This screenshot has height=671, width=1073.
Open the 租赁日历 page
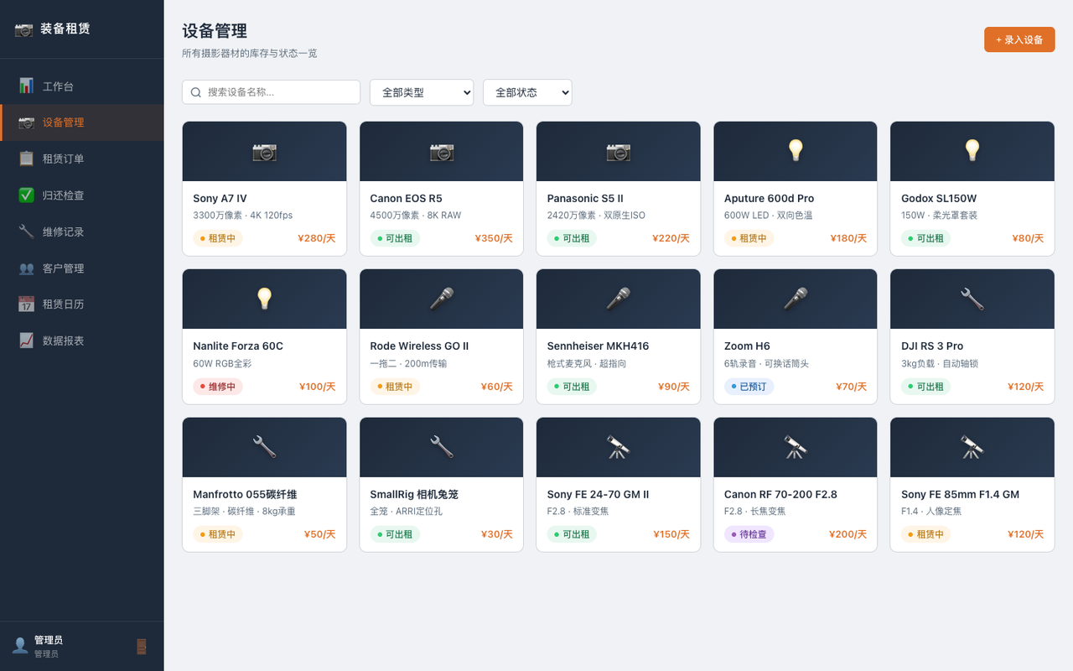82,304
